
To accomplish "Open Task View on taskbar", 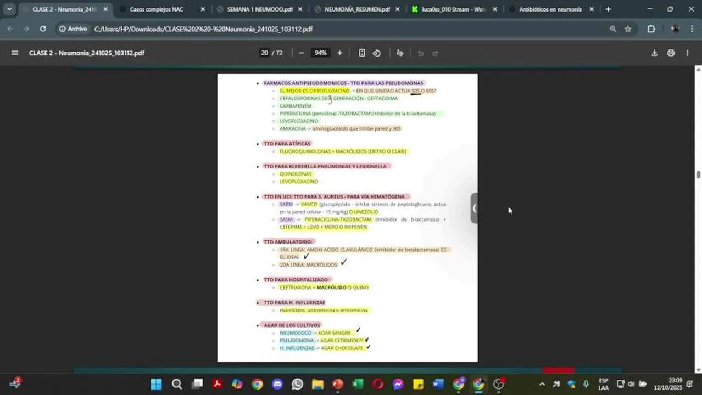I will pyautogui.click(x=197, y=384).
